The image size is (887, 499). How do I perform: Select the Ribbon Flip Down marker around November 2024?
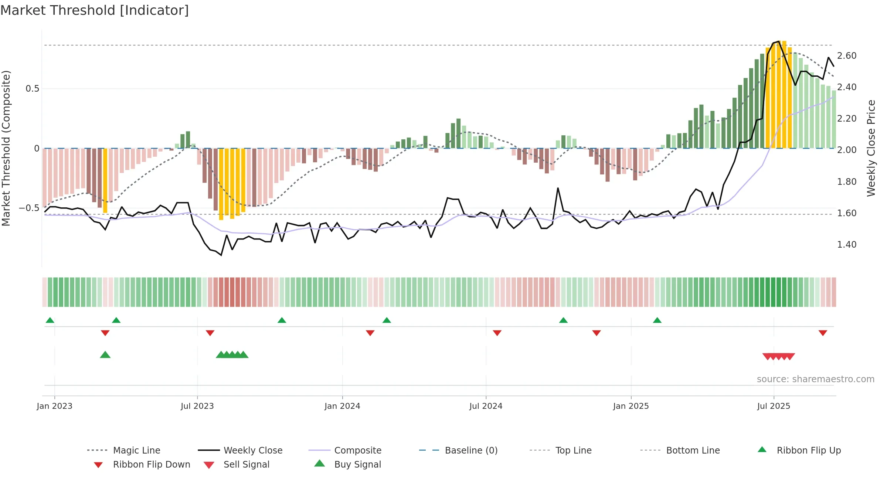coord(597,333)
